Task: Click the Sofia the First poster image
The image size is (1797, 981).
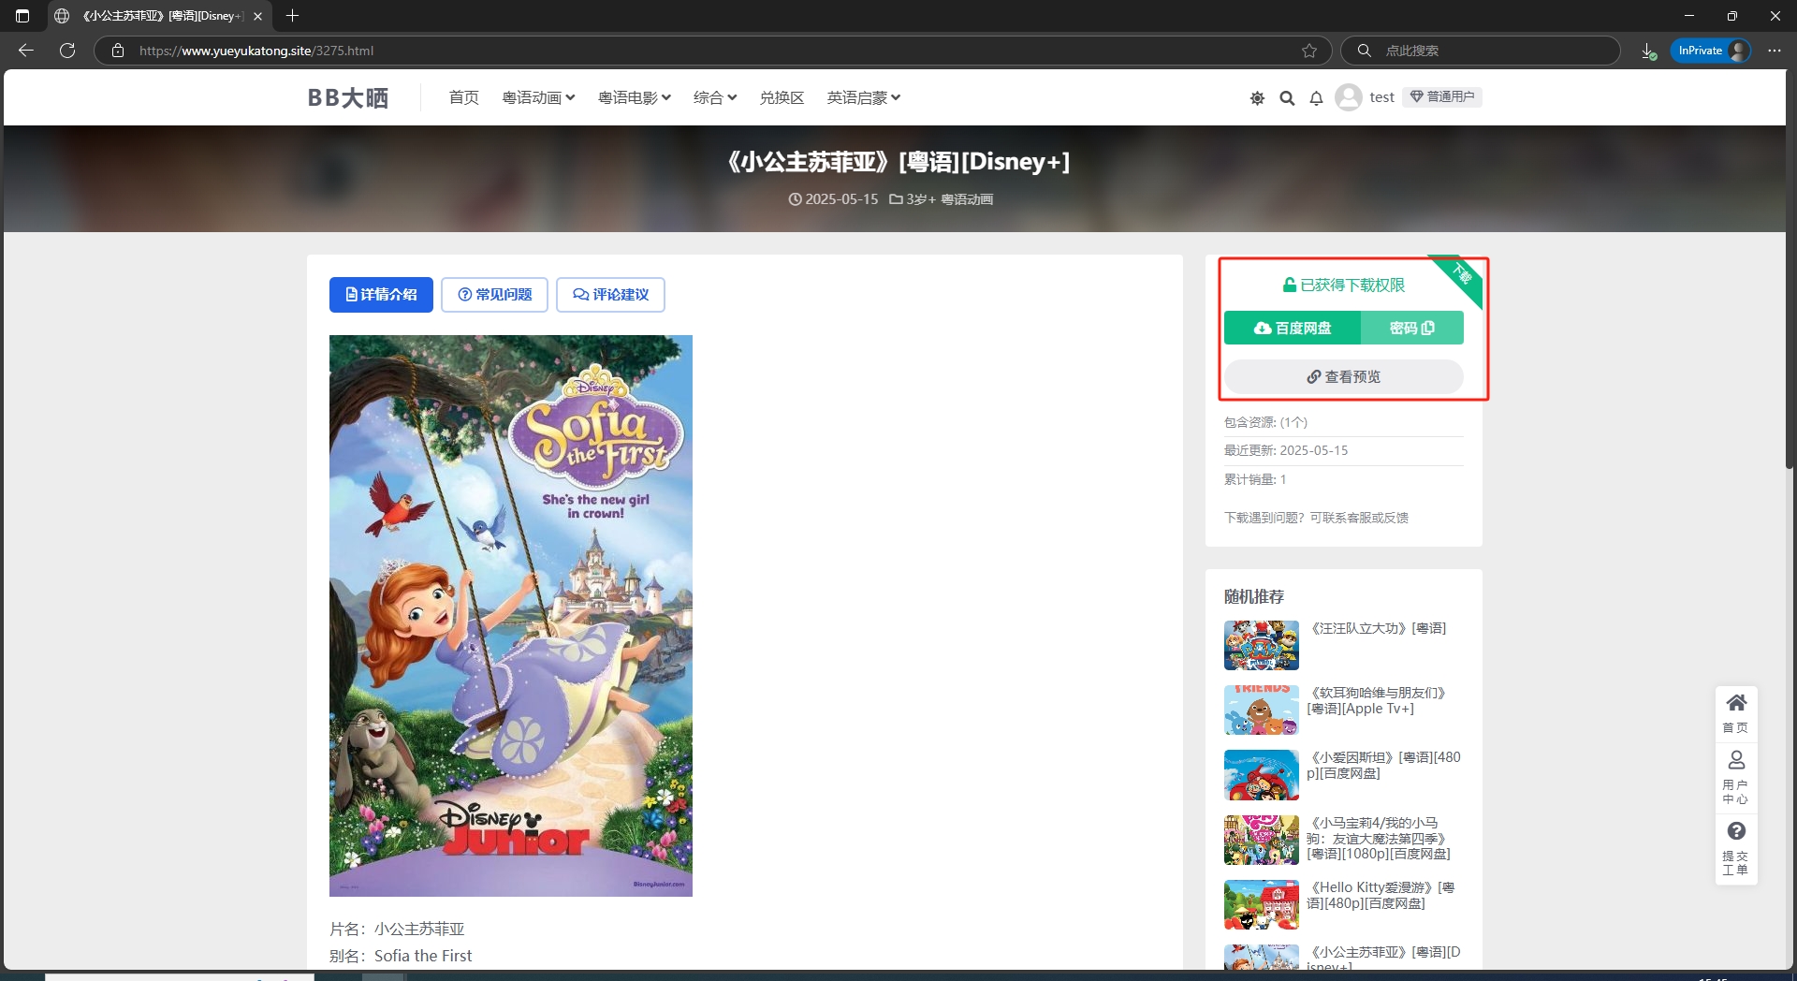Action: [x=511, y=616]
